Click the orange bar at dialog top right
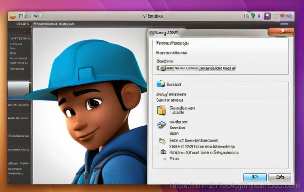 (x=280, y=31)
